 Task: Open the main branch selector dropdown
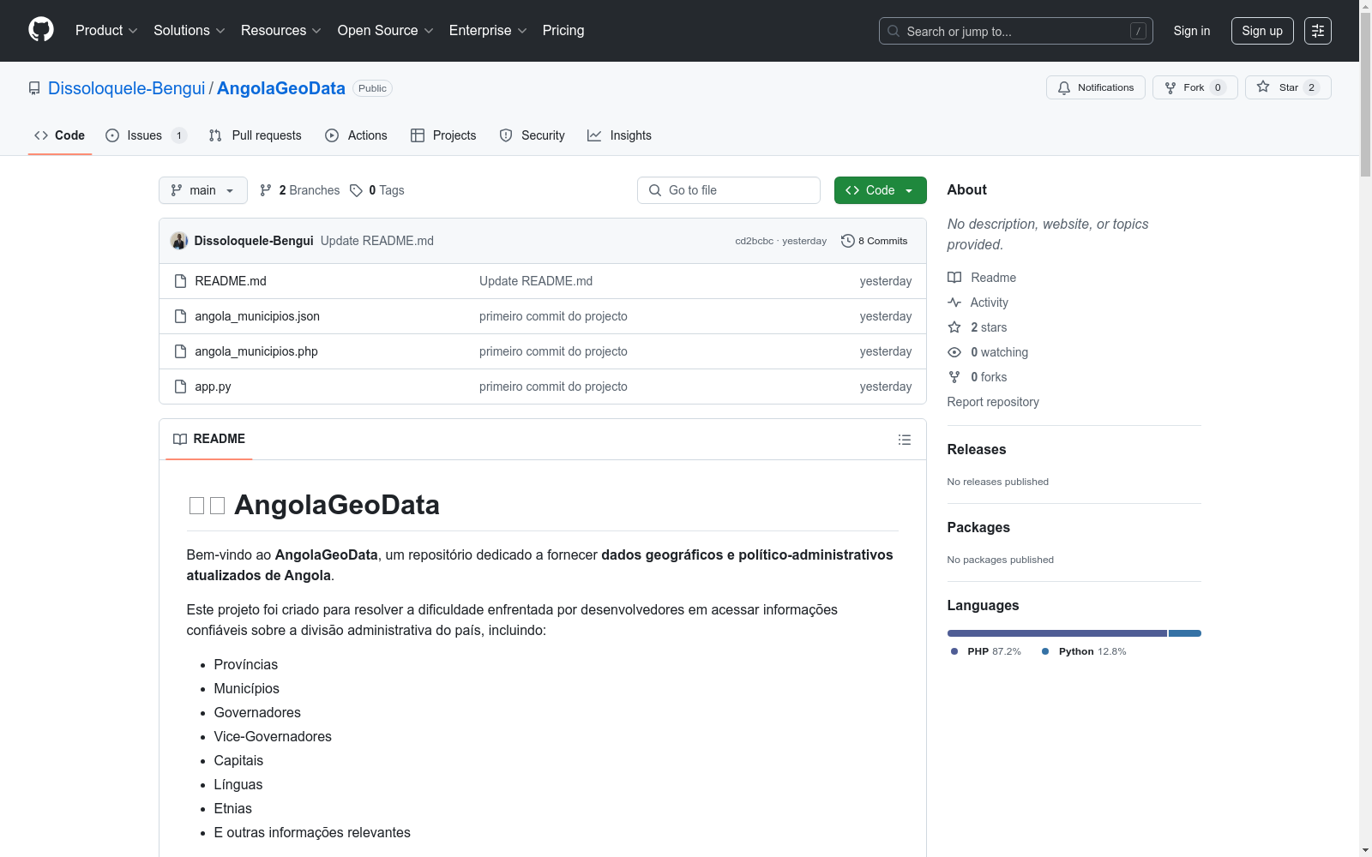pyautogui.click(x=203, y=190)
